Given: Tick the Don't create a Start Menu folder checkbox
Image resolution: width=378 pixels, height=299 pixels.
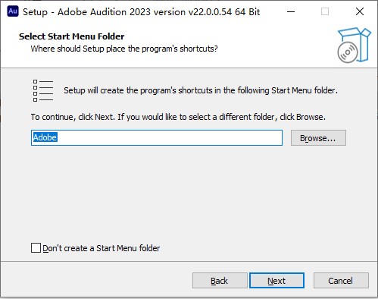Looking at the screenshot, I should tap(36, 248).
